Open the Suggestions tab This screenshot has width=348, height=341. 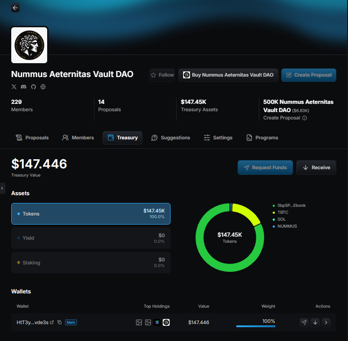tap(171, 138)
